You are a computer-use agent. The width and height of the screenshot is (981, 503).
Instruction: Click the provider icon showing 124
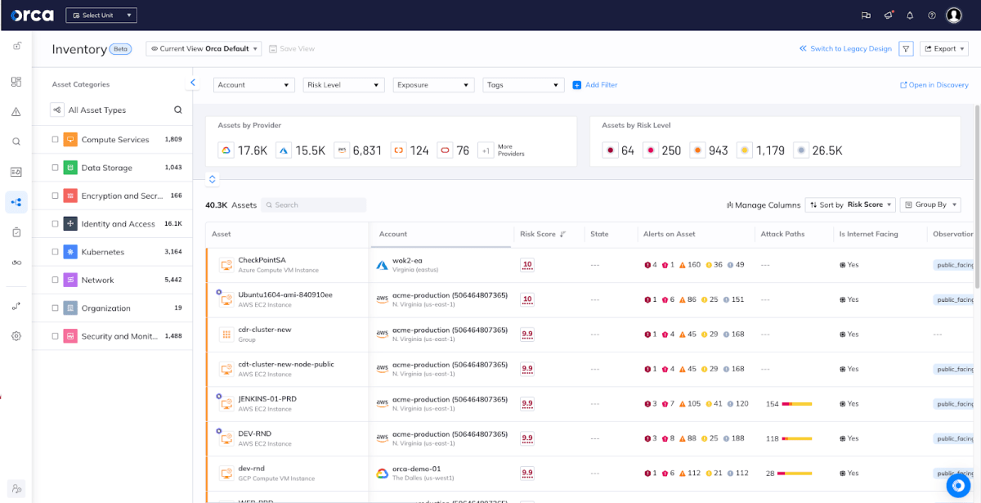tap(398, 150)
